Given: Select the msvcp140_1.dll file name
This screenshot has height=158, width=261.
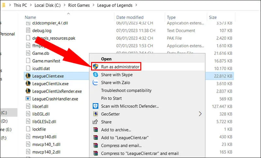Looking at the screenshot, I should (x=46, y=144).
